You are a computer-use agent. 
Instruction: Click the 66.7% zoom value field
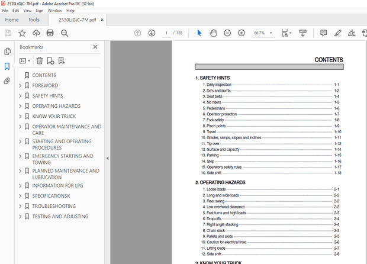pyautogui.click(x=259, y=33)
